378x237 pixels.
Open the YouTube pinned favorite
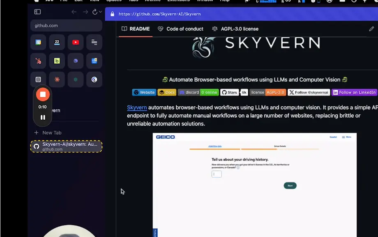76,42
